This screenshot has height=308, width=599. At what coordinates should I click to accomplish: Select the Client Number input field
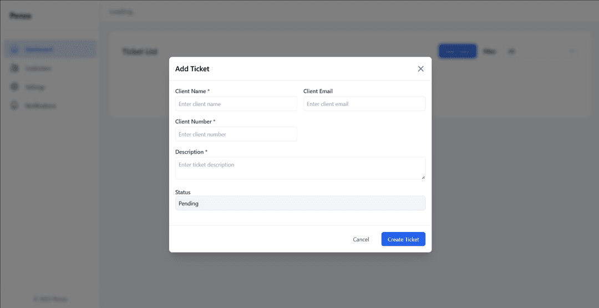click(x=236, y=134)
